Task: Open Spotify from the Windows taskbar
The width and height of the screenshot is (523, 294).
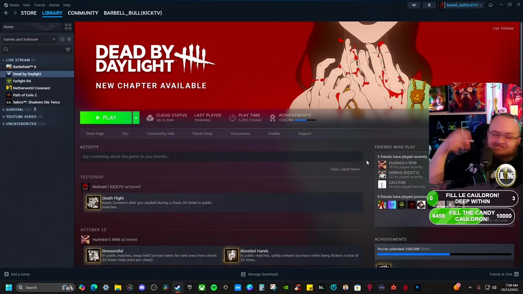Action: pyautogui.click(x=214, y=287)
